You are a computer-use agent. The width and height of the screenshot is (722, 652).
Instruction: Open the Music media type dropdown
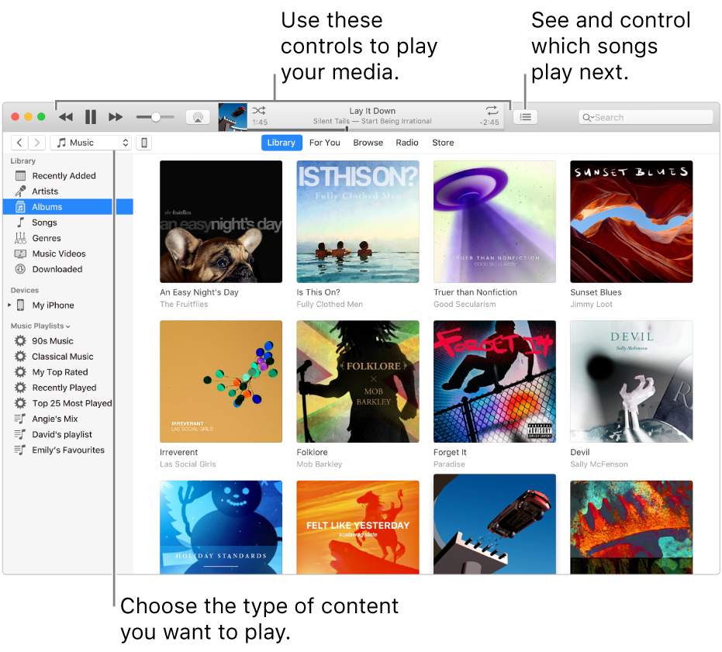(91, 143)
